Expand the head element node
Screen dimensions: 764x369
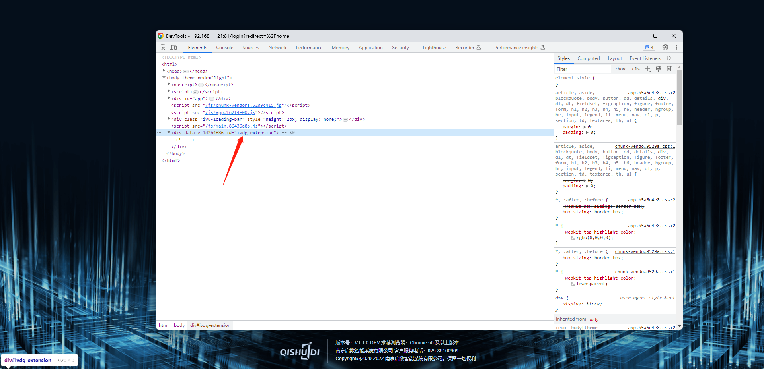pos(164,71)
